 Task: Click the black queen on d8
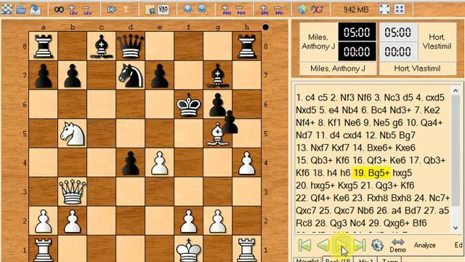pyautogui.click(x=131, y=47)
